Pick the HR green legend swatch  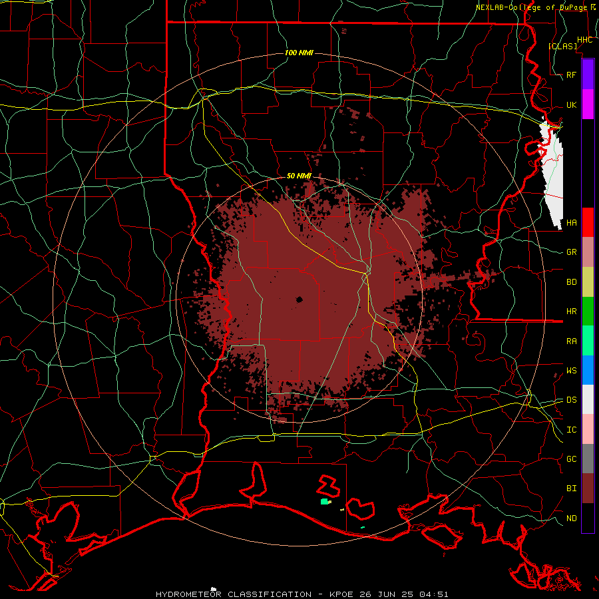tap(588, 311)
